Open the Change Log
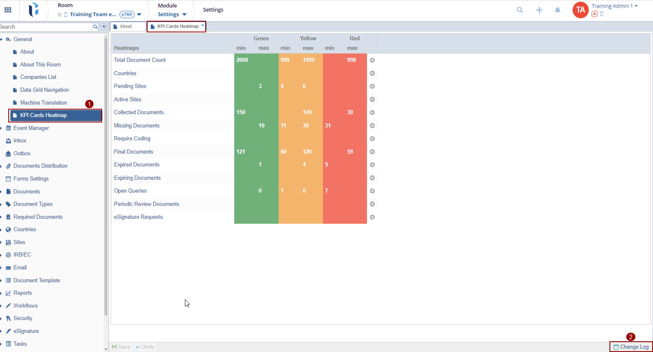 coord(631,347)
